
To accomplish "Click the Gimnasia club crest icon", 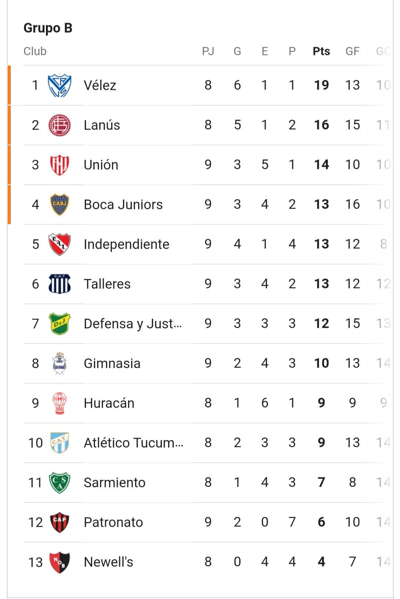I will pos(60,363).
